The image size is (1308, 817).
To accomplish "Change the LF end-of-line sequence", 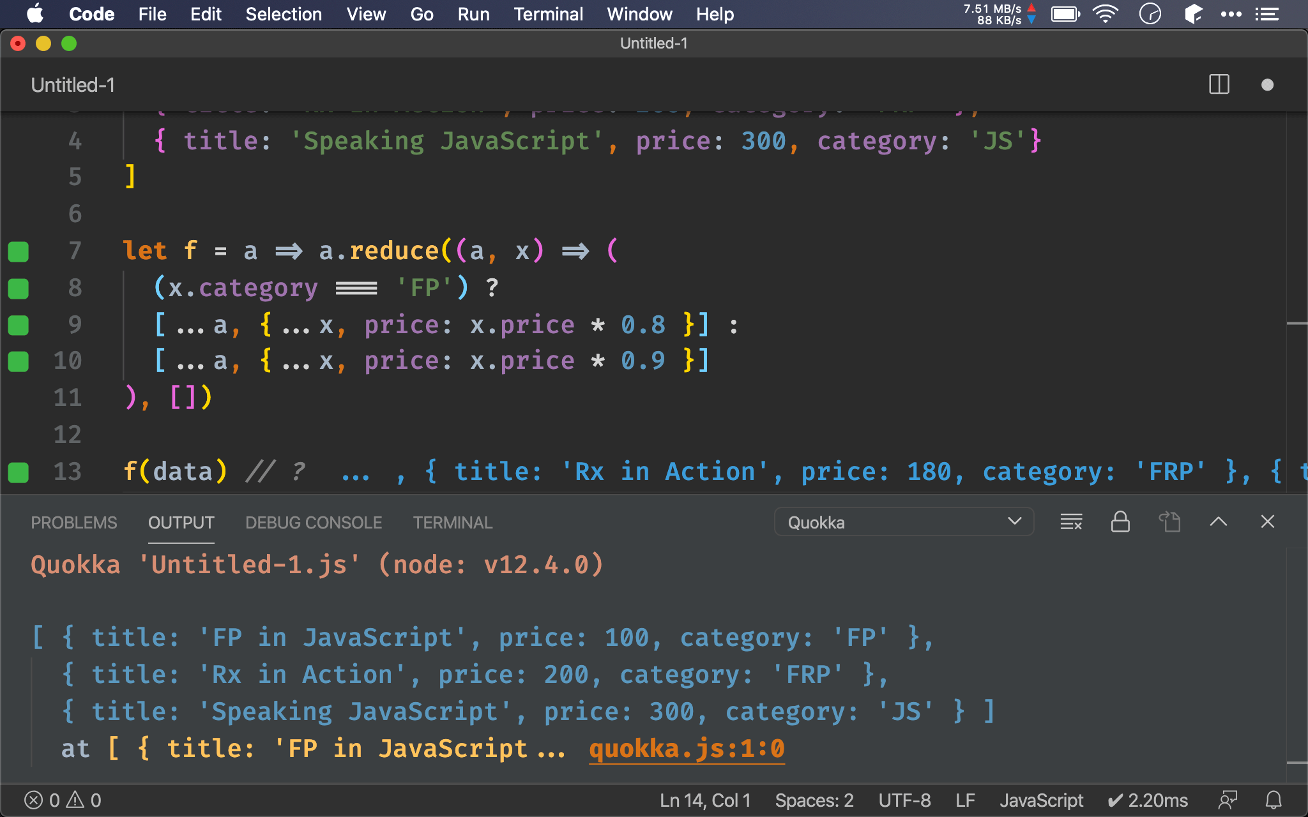I will point(965,800).
